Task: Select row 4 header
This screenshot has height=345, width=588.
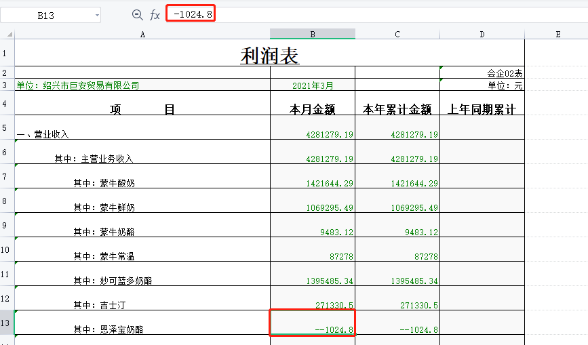Action: tap(7, 102)
